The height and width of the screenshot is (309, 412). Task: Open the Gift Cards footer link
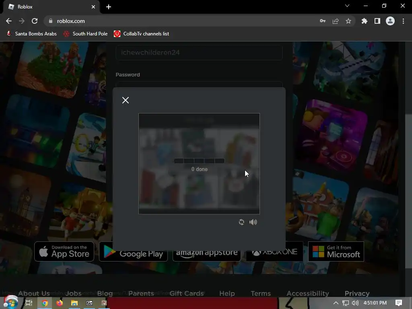point(187,293)
